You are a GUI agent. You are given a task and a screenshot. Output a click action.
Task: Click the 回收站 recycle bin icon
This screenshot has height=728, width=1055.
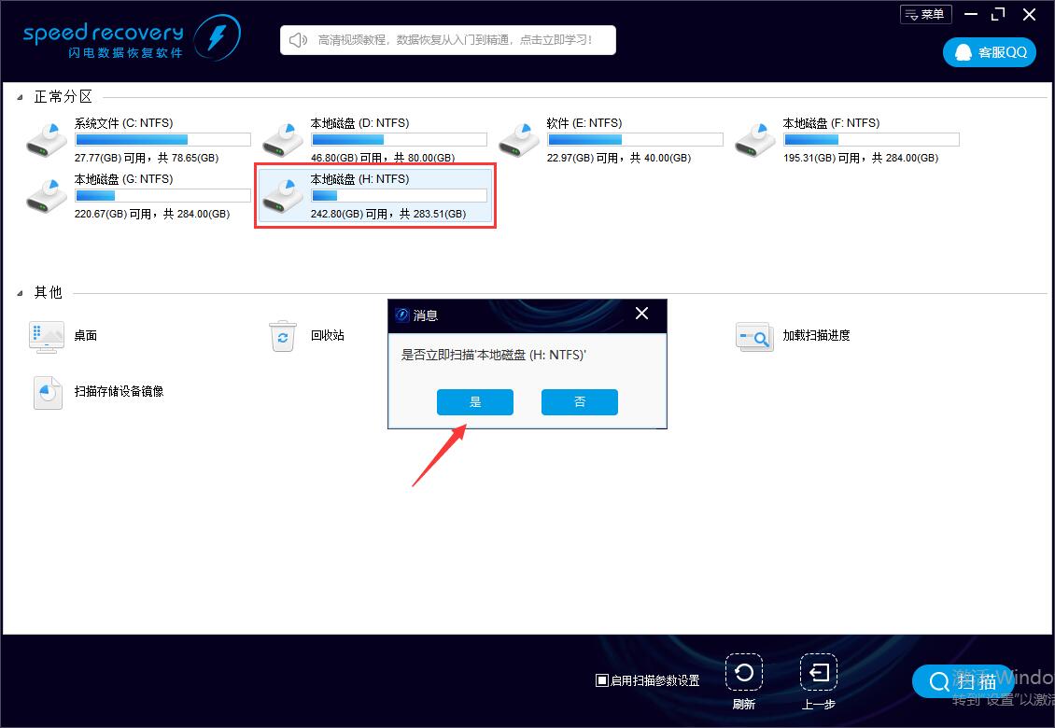(283, 336)
